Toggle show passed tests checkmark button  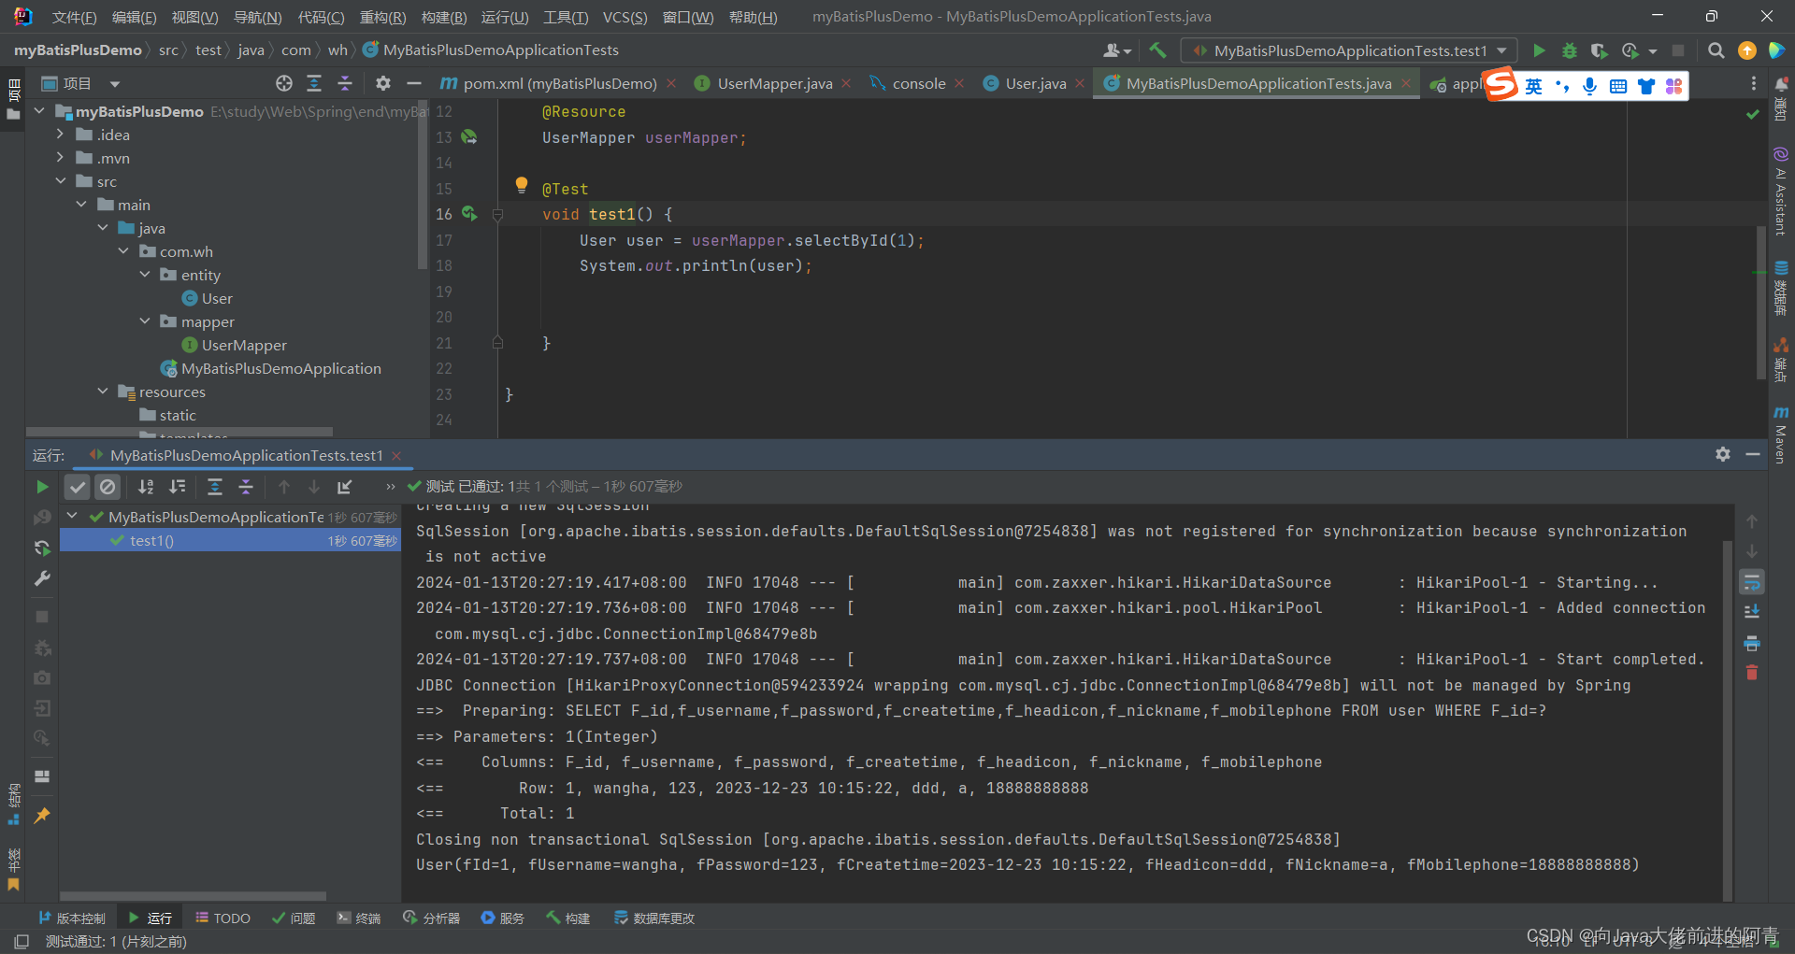pyautogui.click(x=78, y=487)
